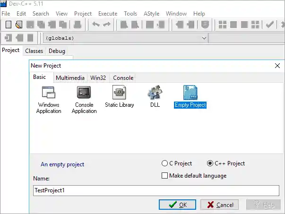Open the Window menu
Viewport: 285px width, 214px height.
tap(176, 14)
